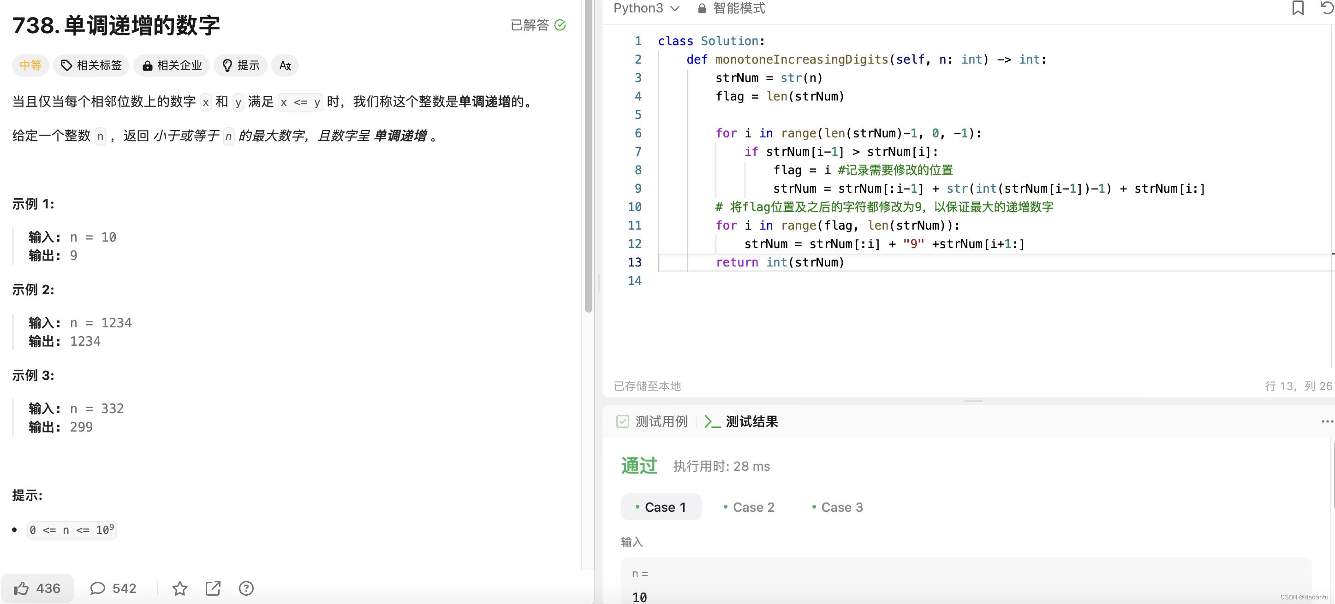This screenshot has height=604, width=1335.
Task: Switch to the 测试结果 tab
Action: tap(741, 421)
